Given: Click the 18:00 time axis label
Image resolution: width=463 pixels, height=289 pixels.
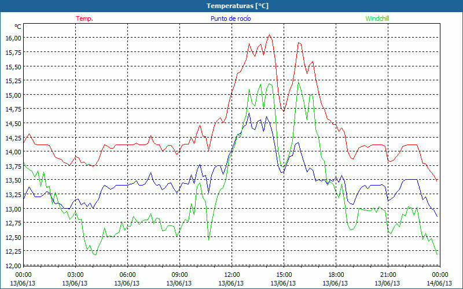Looking at the screenshot, I should pyautogui.click(x=336, y=275).
